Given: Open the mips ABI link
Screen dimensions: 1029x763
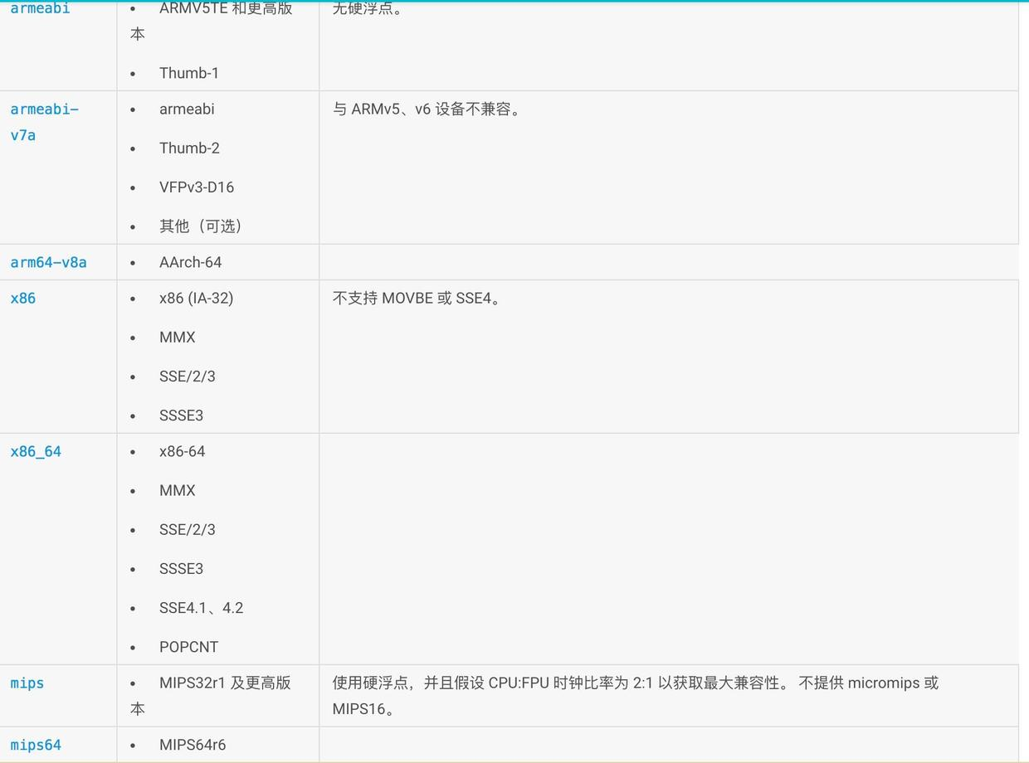Looking at the screenshot, I should (27, 683).
